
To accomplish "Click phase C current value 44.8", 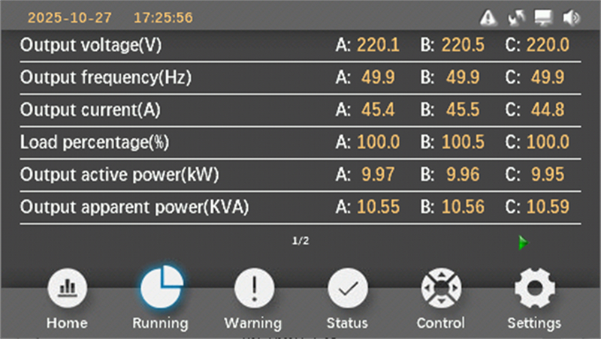I will tap(548, 109).
